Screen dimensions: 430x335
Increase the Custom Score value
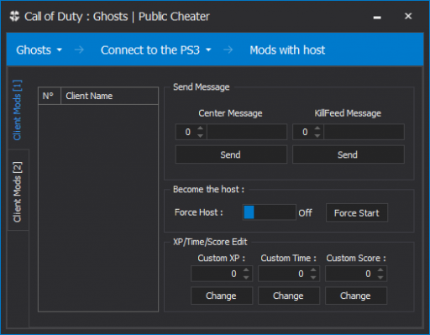click(380, 270)
